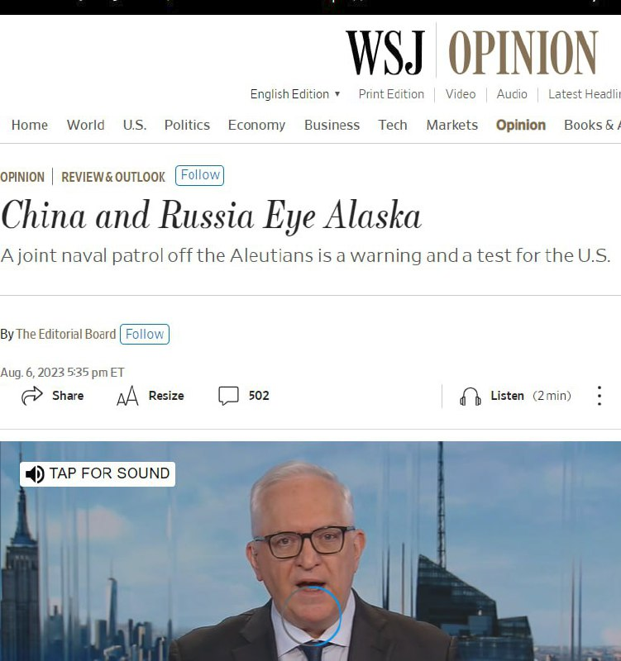Viewport: 621px width, 661px height.
Task: Toggle Follow for Review & Outlook
Action: click(199, 175)
